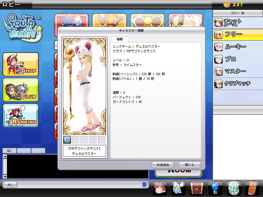
Task: Select the マスター channel
Action: coord(235,71)
